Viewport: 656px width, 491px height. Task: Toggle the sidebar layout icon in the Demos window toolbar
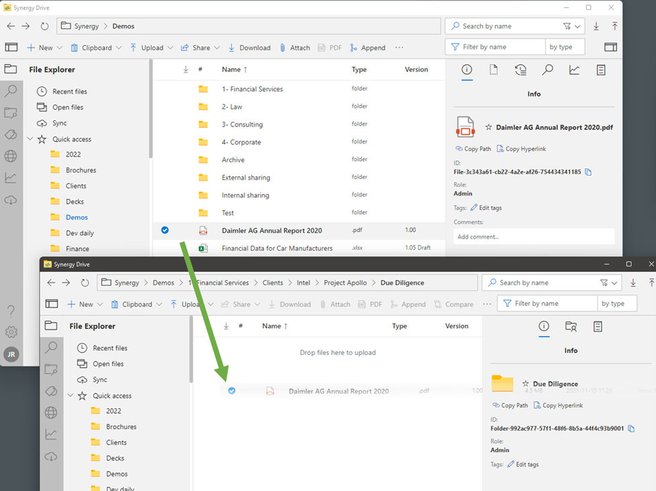[11, 47]
